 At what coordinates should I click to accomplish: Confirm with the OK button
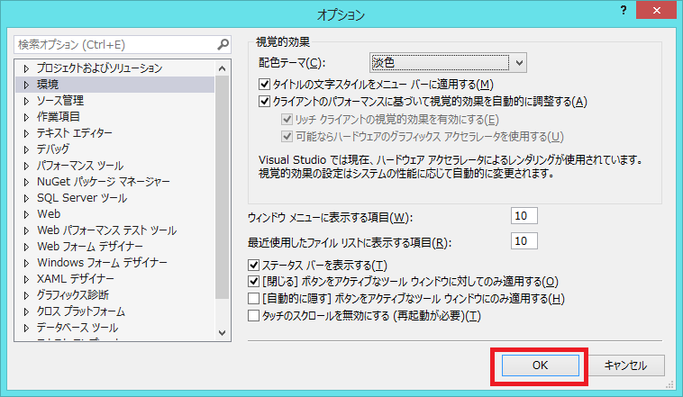coord(540,365)
